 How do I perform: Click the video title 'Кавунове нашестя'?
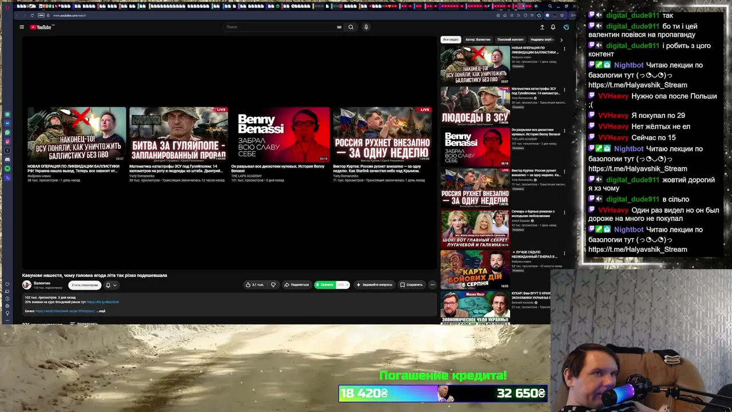[x=94, y=275]
